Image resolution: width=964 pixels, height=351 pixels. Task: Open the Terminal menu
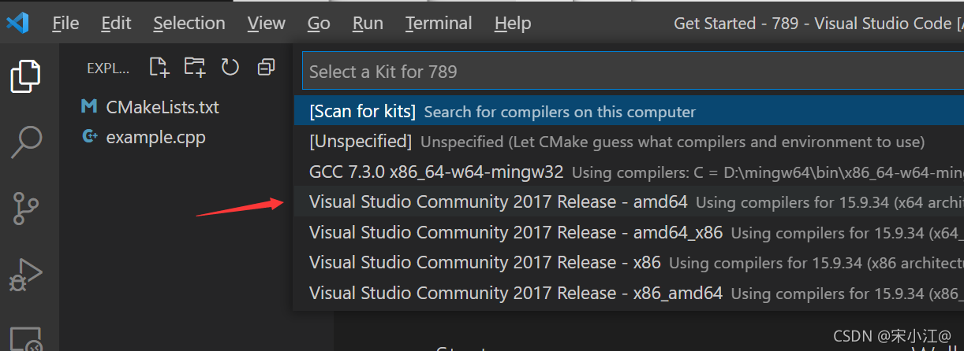438,24
